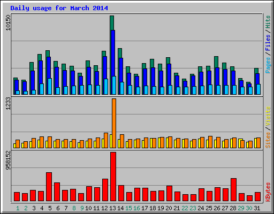Click the red KBytes bar for day 20
Image resolution: width=274 pixels, height=214 pixels.
coord(169,194)
